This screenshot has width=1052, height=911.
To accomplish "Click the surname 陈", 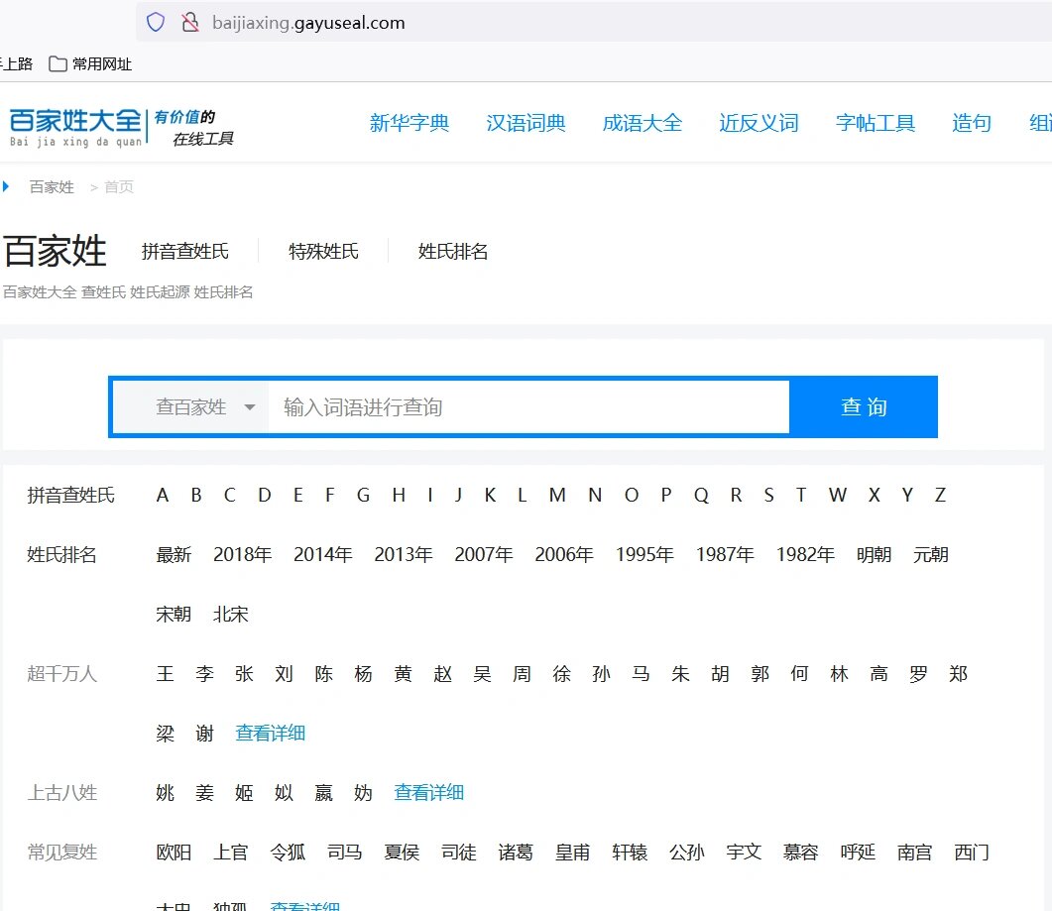I will point(323,673).
